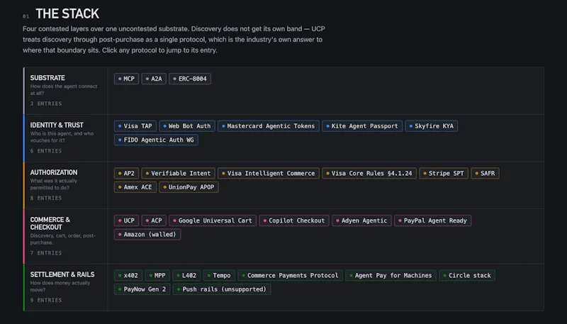Click the x402 protocol chip

[x=128, y=276]
